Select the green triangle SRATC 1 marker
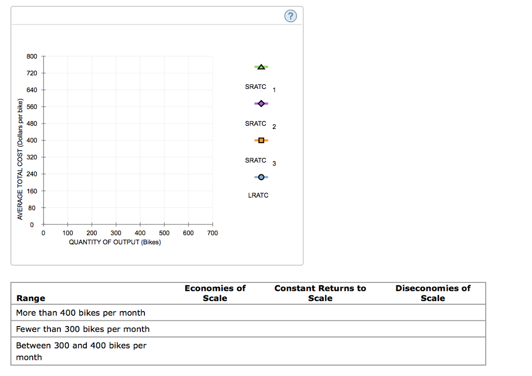This screenshot has height=376, width=532. tap(261, 67)
